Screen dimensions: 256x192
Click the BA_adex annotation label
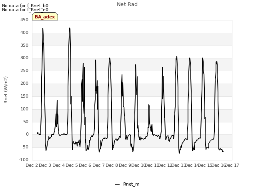pos(45,17)
